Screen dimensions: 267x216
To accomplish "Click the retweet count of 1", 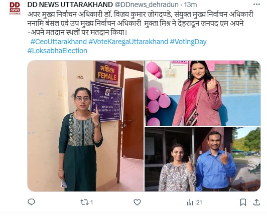I will tap(91, 202).
